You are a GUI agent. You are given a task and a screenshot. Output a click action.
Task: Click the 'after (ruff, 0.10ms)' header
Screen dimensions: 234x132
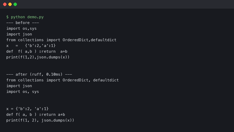[39, 74]
